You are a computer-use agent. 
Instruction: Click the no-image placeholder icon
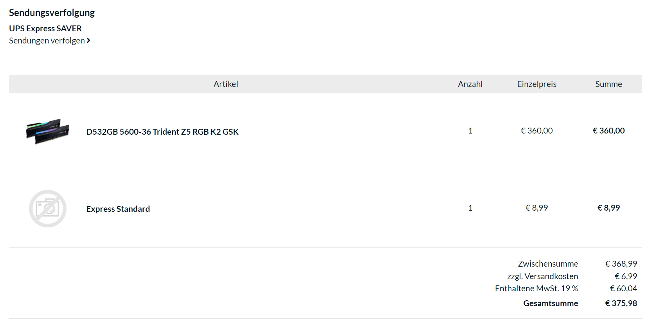point(48,209)
